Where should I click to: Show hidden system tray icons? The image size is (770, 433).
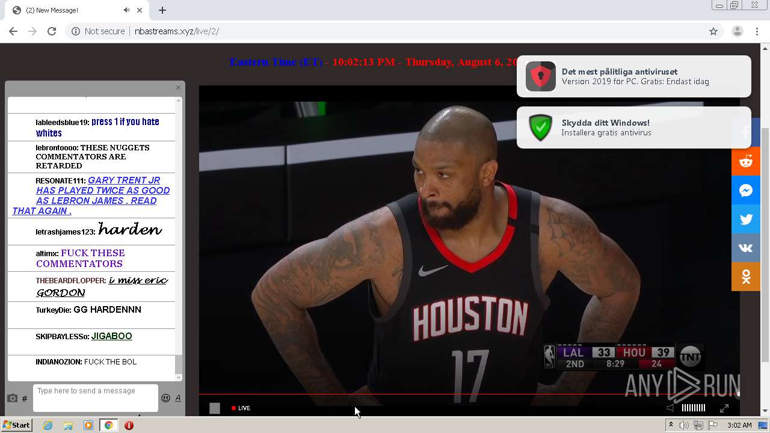click(671, 425)
